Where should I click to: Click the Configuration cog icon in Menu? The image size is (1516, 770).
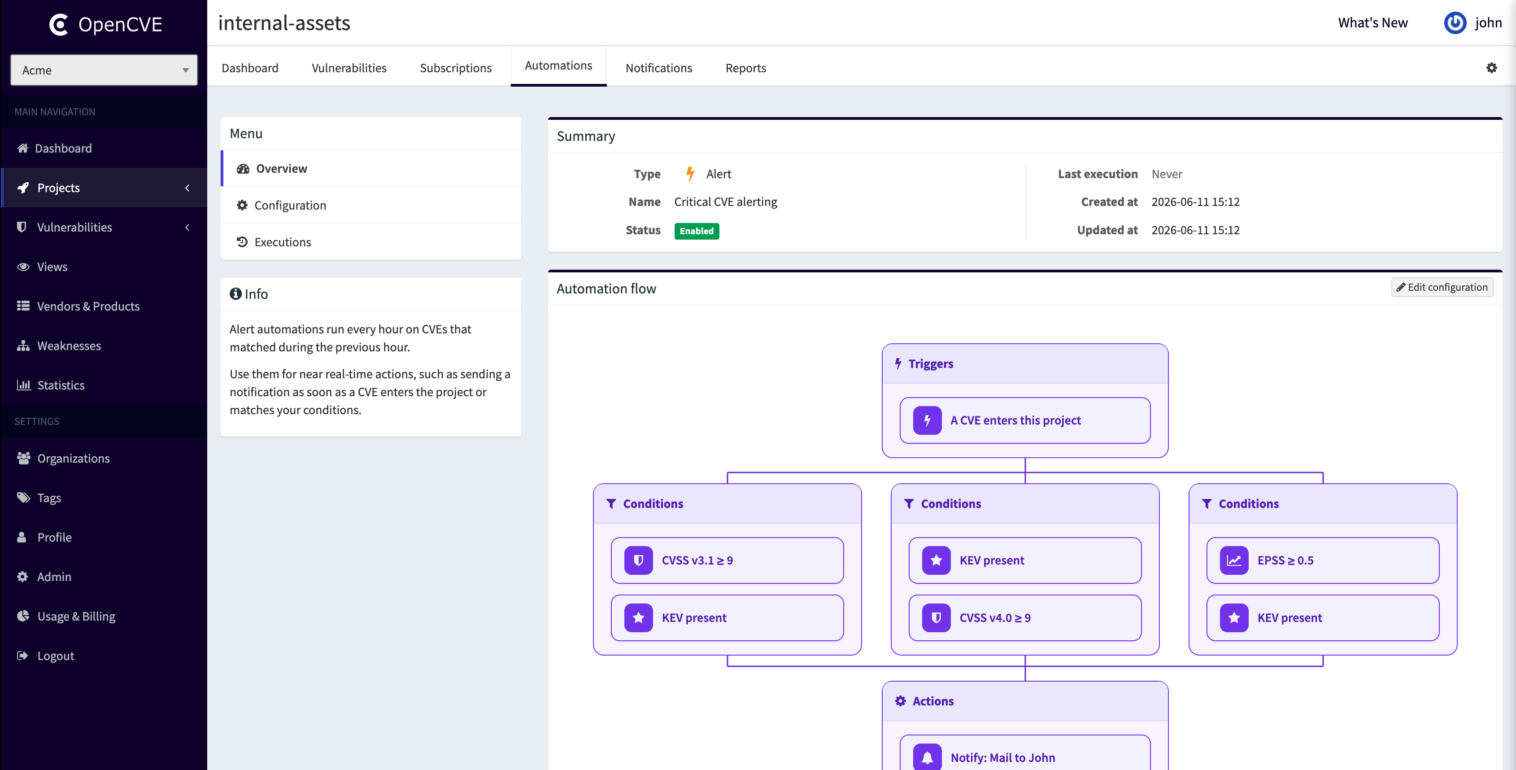[242, 205]
